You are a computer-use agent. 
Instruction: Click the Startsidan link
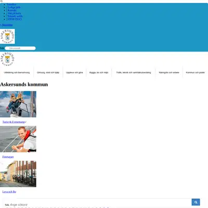[x=7, y=25]
